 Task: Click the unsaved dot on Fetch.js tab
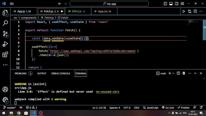click(62, 12)
